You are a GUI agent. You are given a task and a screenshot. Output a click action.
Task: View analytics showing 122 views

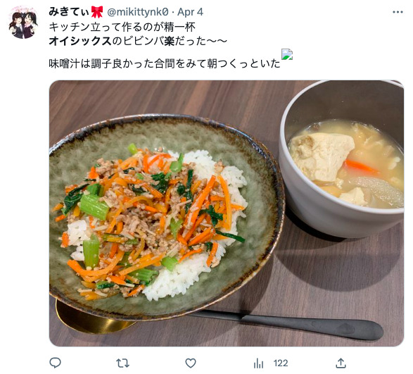click(x=271, y=363)
